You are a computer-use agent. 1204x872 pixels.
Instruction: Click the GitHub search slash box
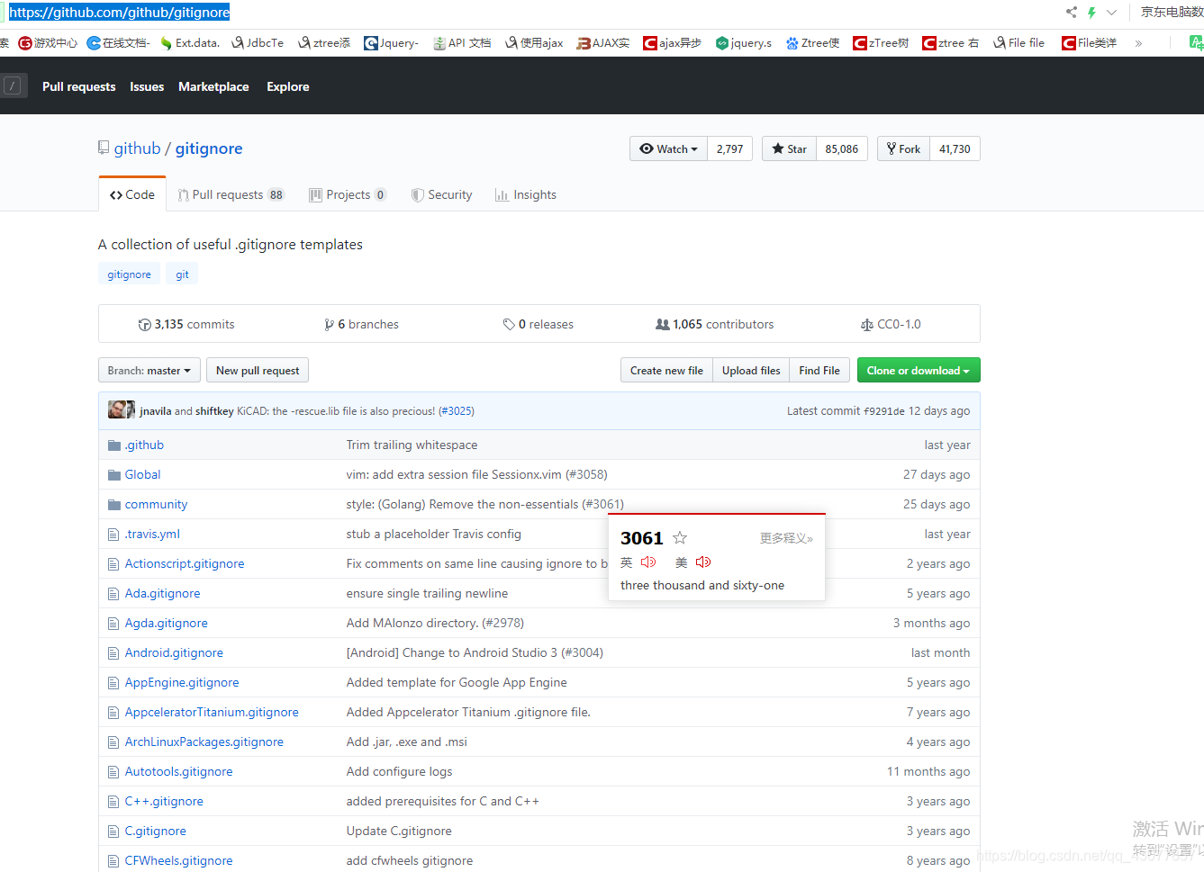14,85
